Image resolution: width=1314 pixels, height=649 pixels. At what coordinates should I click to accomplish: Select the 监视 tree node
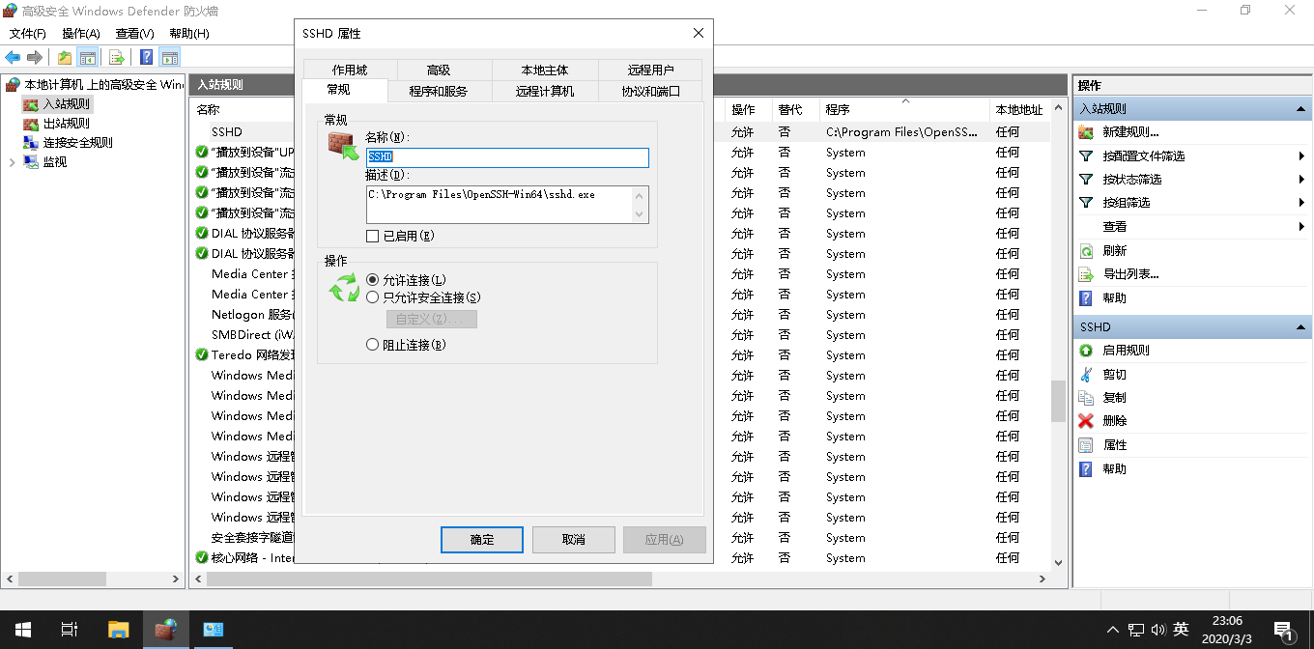[54, 162]
